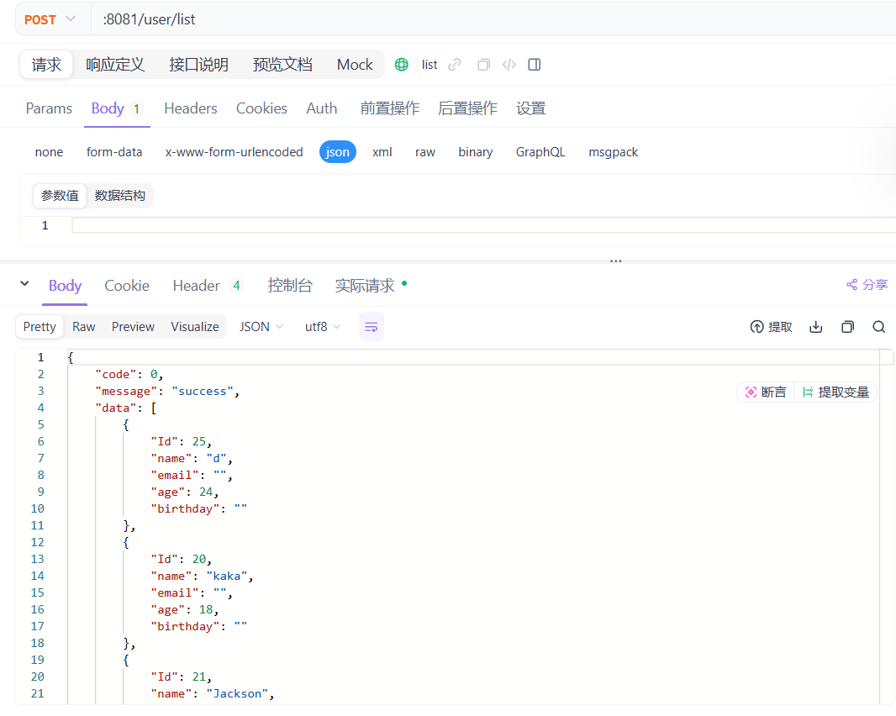This screenshot has width=896, height=716.
Task: Copy the response body
Action: coord(847,327)
